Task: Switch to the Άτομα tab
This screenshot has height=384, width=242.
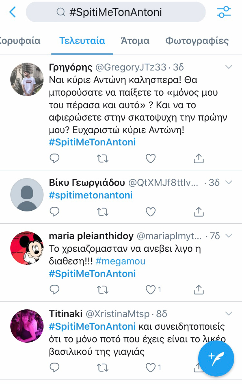Action: [135, 40]
